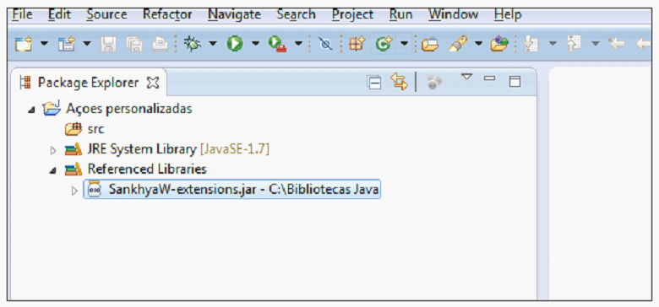The width and height of the screenshot is (659, 307).
Task: Open the New wizard dropdown arrow
Action: click(x=44, y=43)
